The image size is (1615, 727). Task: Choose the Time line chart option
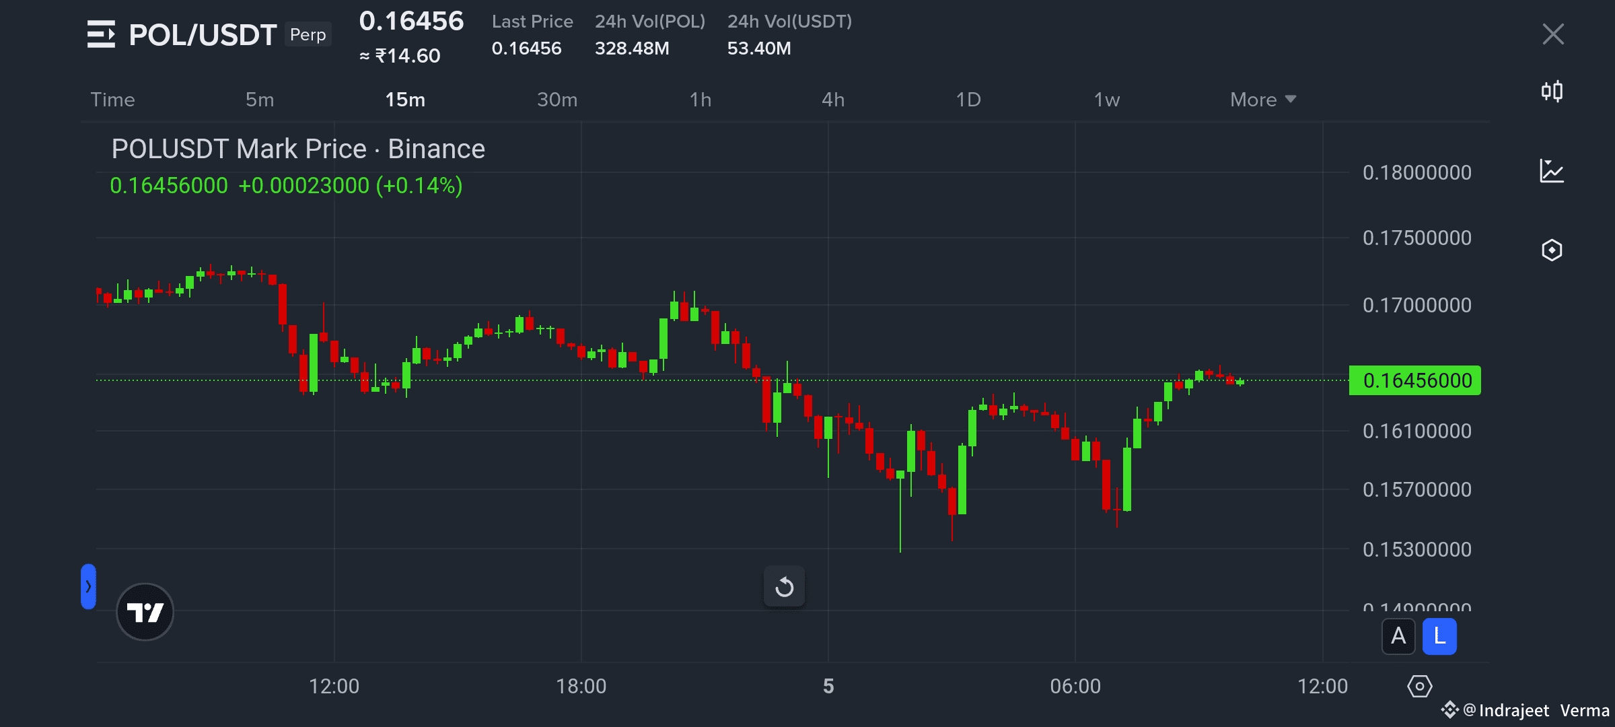[113, 100]
